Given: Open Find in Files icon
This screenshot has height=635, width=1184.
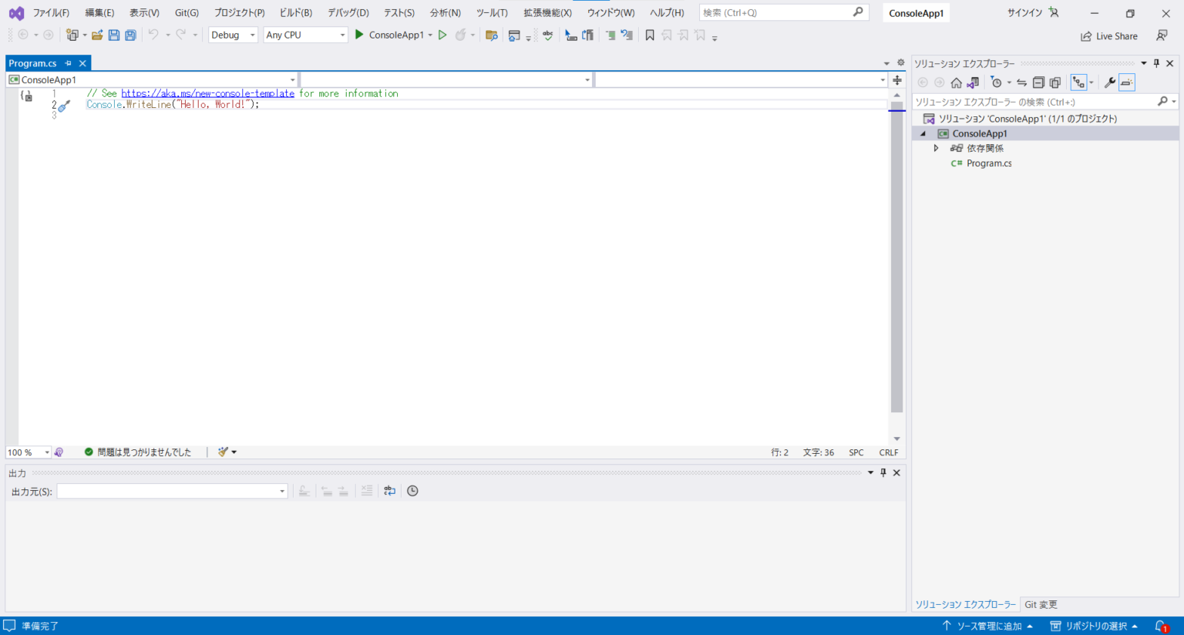Looking at the screenshot, I should tap(492, 35).
